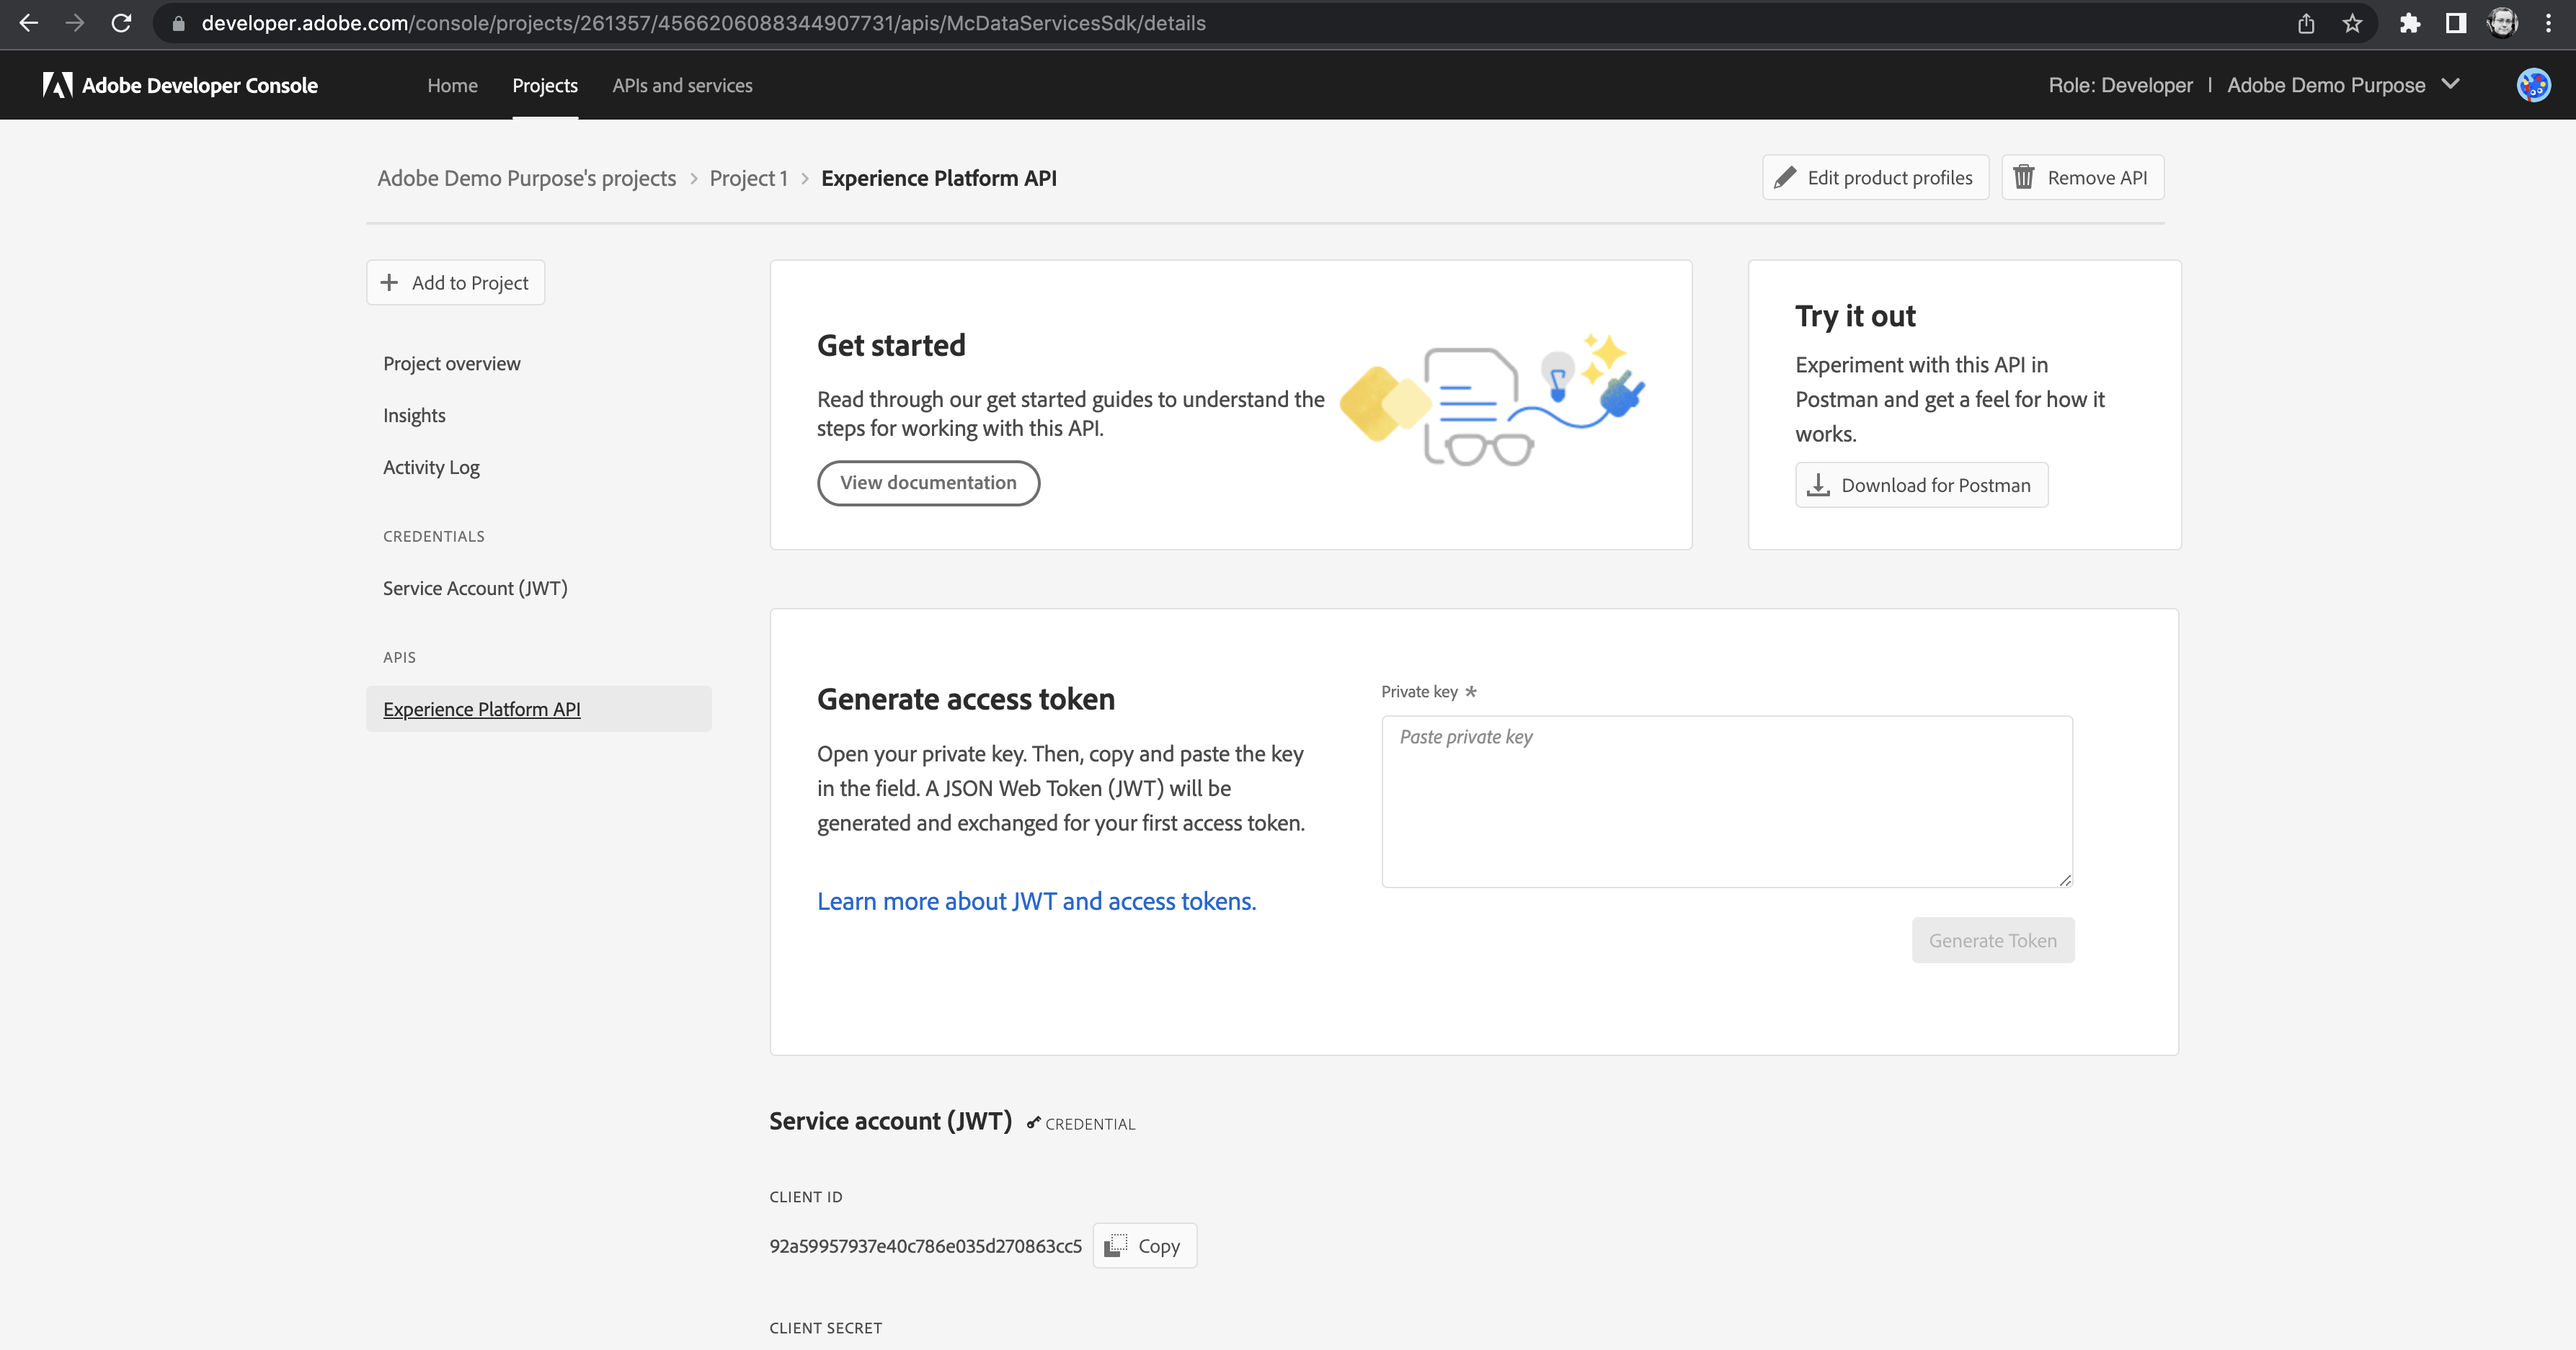Open the browser extensions puzzle icon
The image size is (2576, 1350).
click(x=2409, y=23)
